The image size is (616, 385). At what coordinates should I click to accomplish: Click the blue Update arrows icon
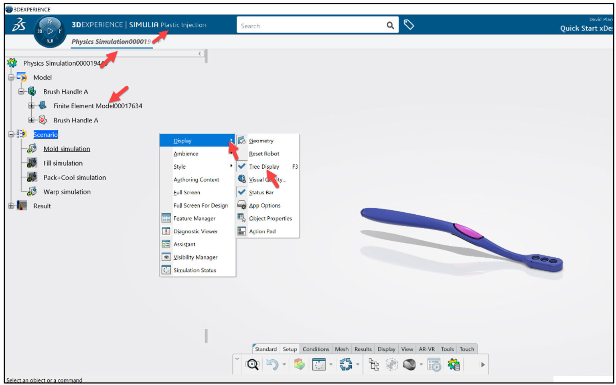(346, 365)
